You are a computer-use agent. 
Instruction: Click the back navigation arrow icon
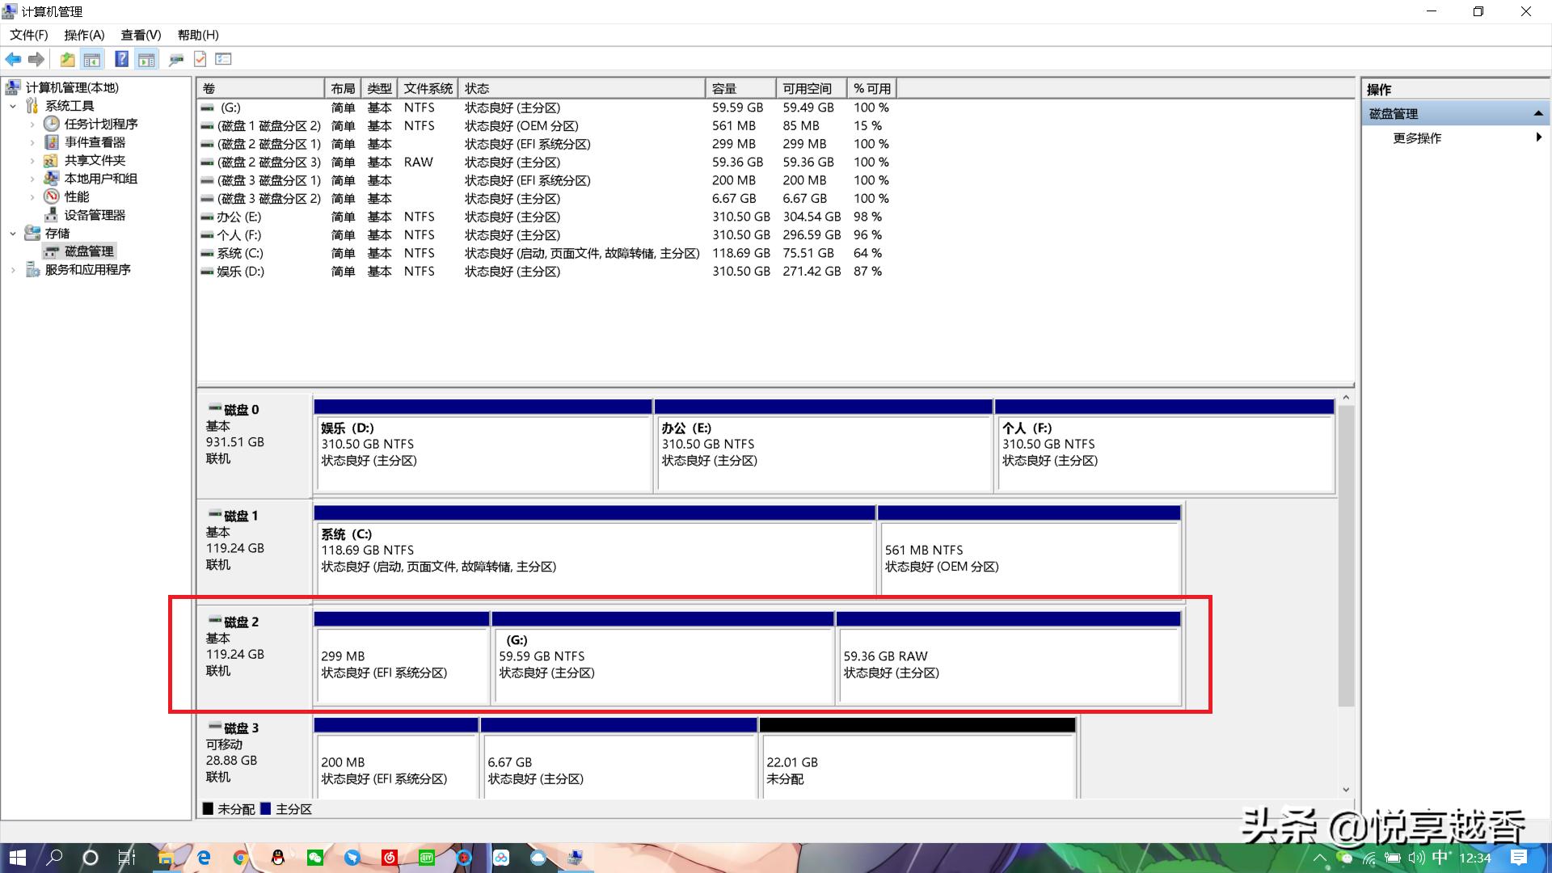pyautogui.click(x=13, y=59)
